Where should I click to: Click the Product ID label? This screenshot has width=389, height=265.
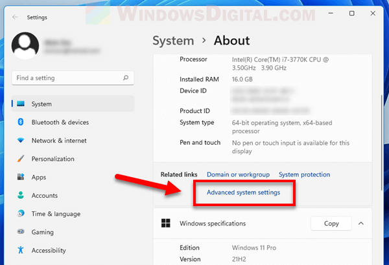[x=194, y=111]
